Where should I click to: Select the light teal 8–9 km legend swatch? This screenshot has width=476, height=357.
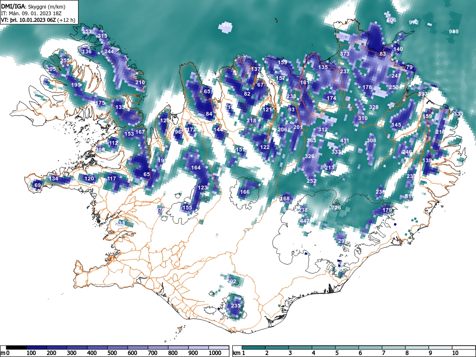417,347
